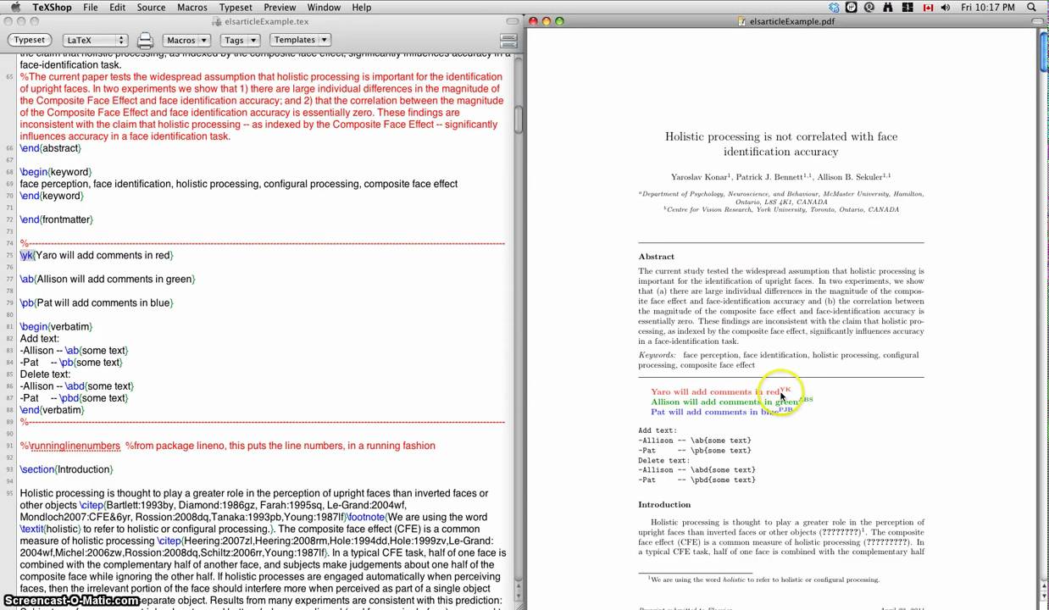
Task: Click the \section{Introduction} line in source
Action: tap(67, 469)
